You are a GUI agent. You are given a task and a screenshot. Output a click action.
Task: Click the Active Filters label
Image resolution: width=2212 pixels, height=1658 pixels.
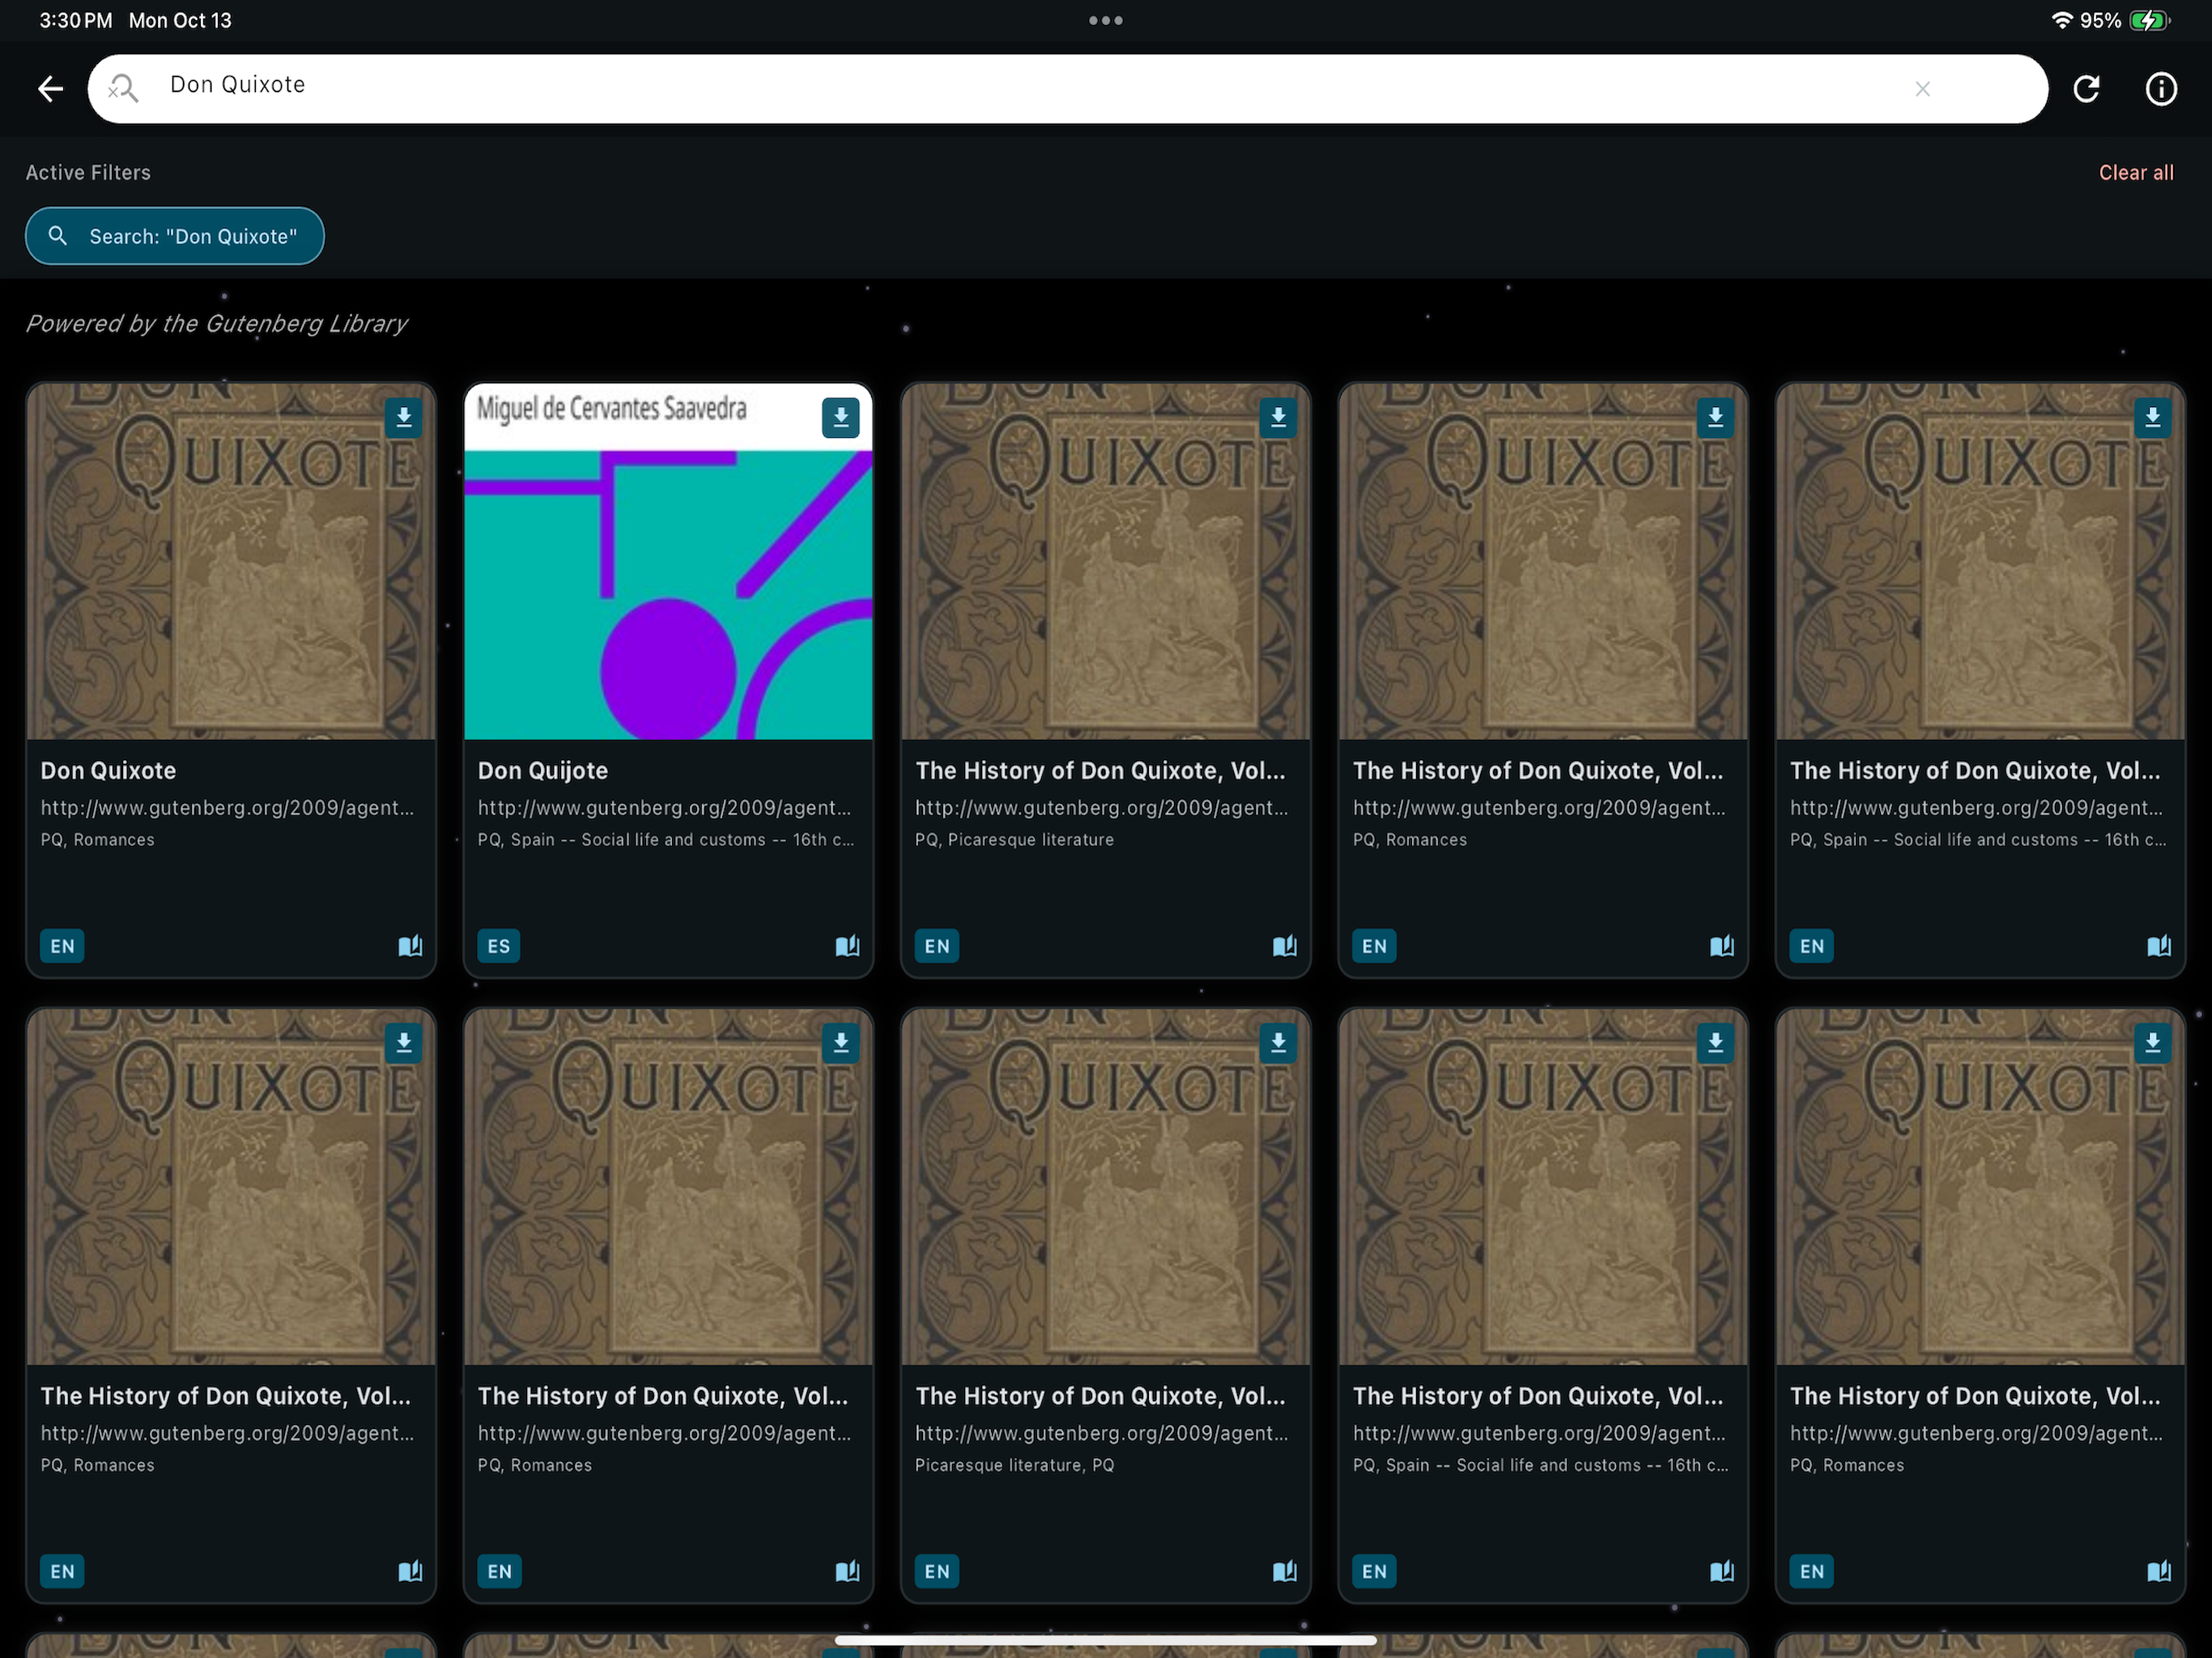[x=88, y=172]
